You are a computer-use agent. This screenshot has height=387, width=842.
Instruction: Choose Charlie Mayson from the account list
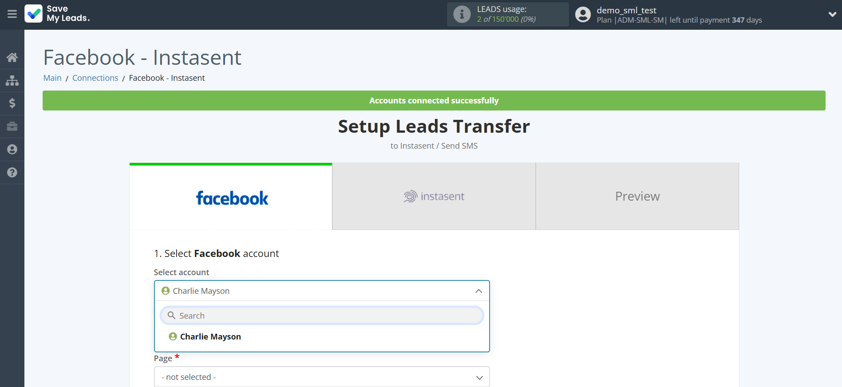210,337
